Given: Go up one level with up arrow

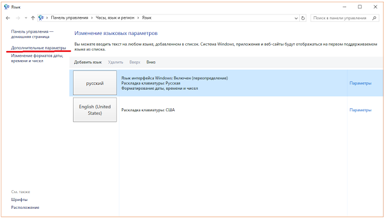Looking at the screenshot, I should coord(33,18).
